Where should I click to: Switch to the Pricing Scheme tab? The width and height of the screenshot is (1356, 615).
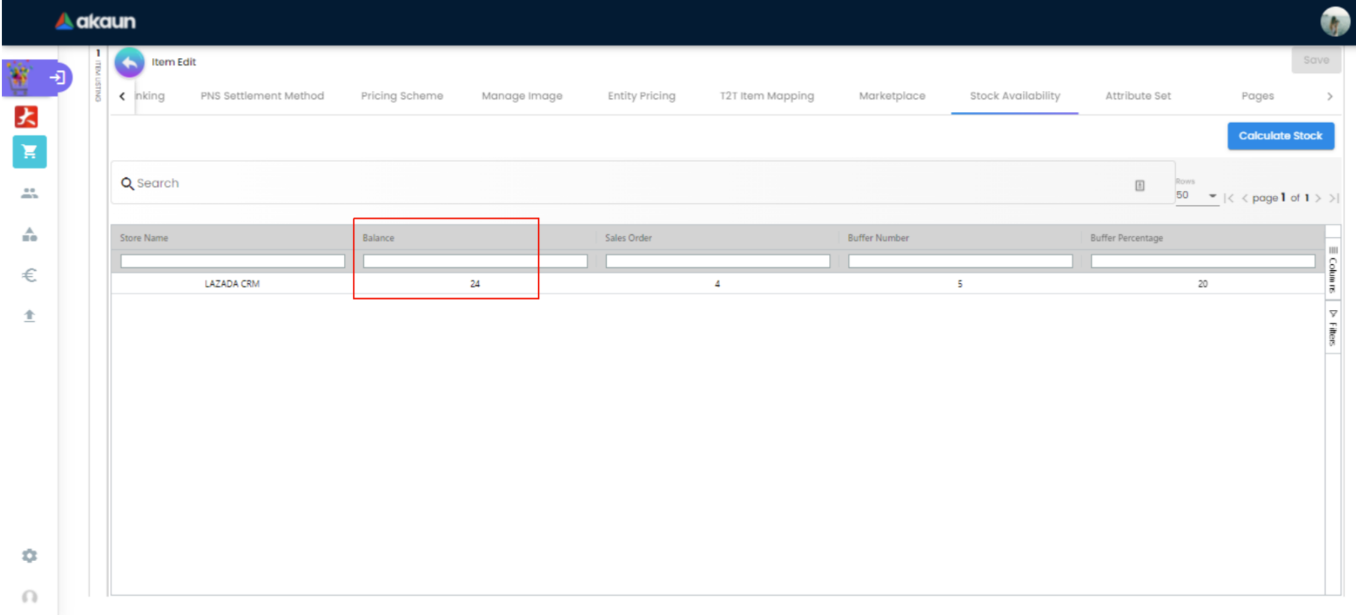(x=402, y=96)
